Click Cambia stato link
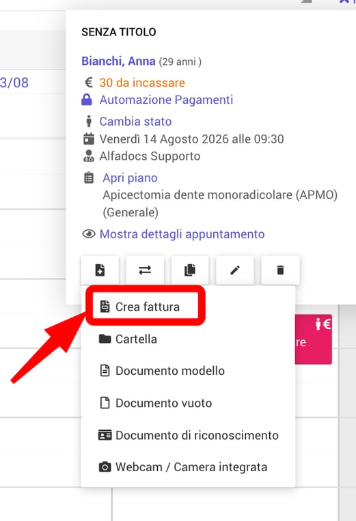Image resolution: width=356 pixels, height=521 pixels. 135,122
